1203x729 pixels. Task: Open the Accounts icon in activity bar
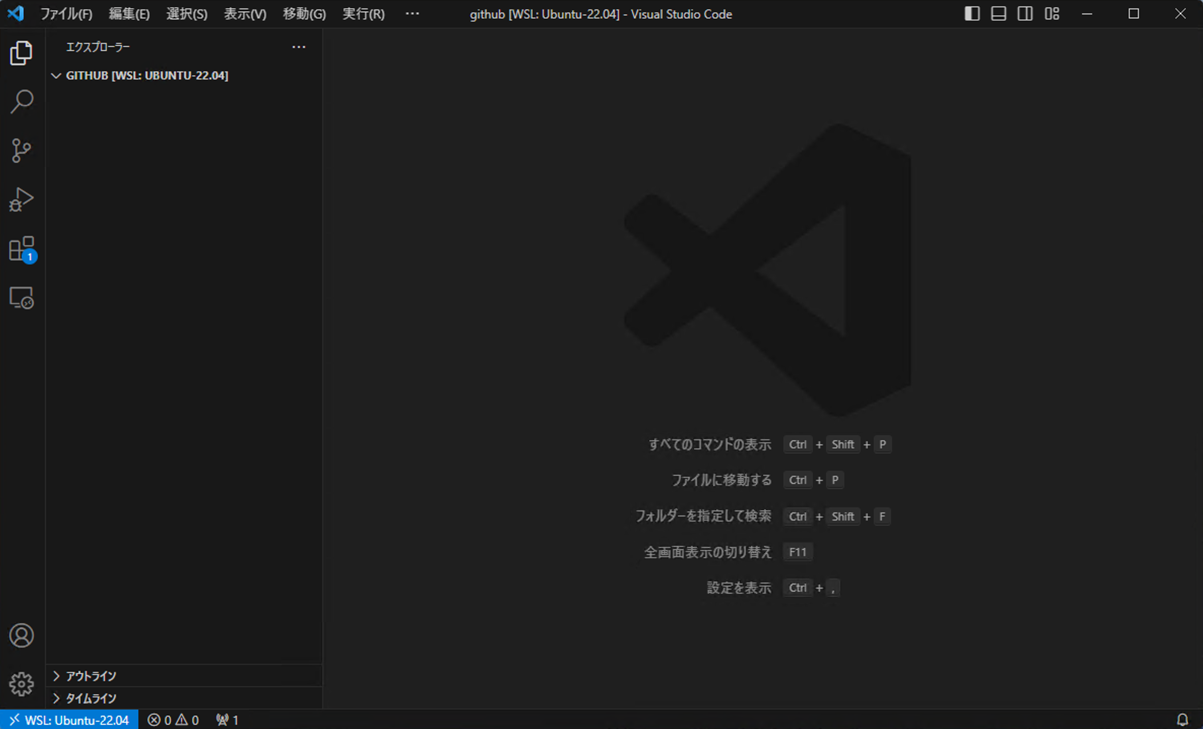point(21,635)
